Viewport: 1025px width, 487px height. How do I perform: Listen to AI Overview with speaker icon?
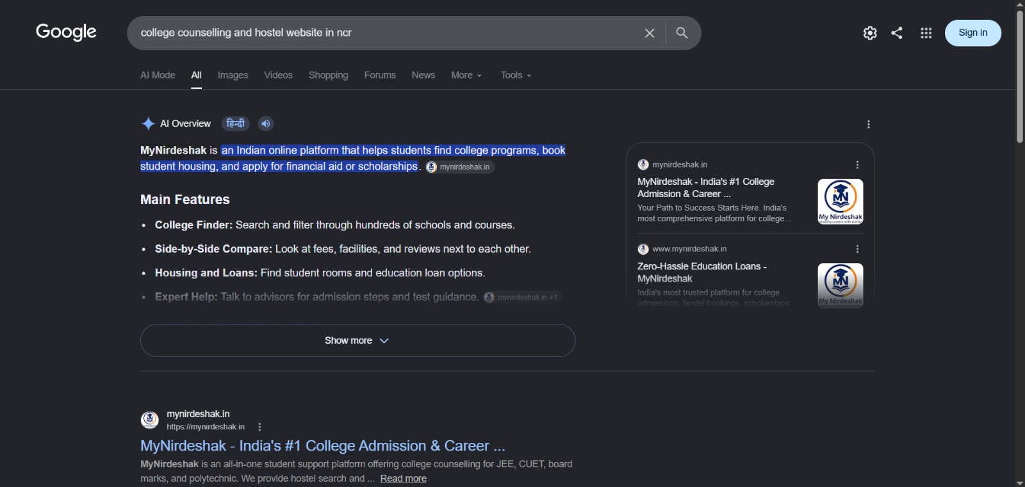(x=266, y=124)
